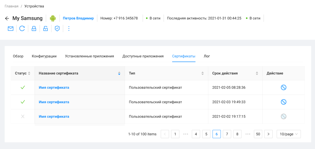Open user link Петров Владимир

[78, 18]
